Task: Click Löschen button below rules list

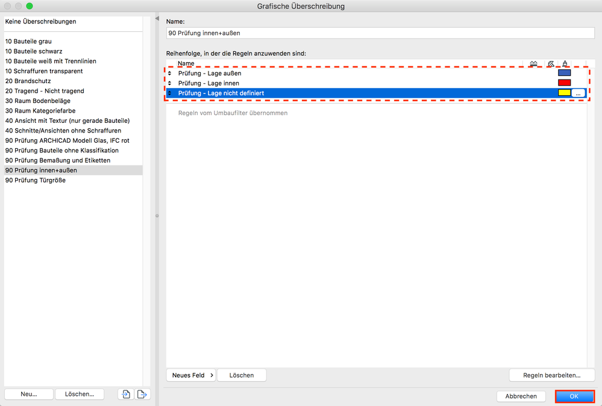Action: [242, 375]
